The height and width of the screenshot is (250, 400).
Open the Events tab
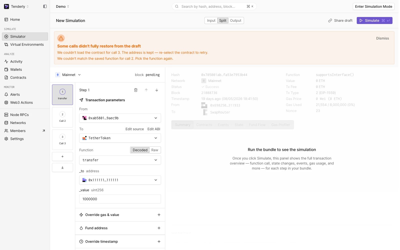point(223,125)
